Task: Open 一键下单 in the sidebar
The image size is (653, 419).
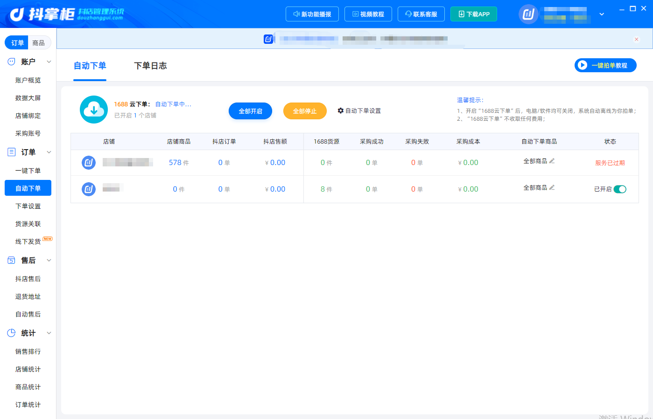Action: coord(28,171)
